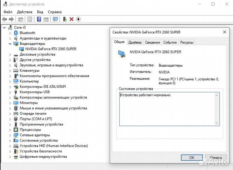Click the Back arrow toolbar icon

[5, 19]
